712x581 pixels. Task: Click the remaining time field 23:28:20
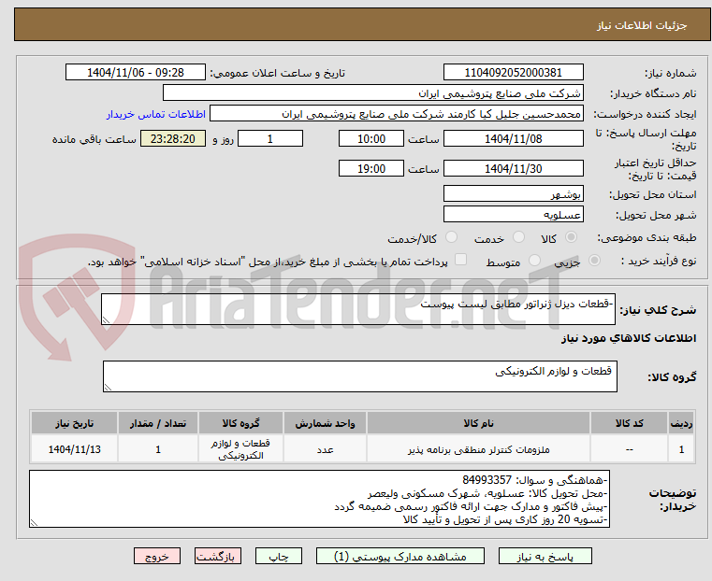point(172,138)
